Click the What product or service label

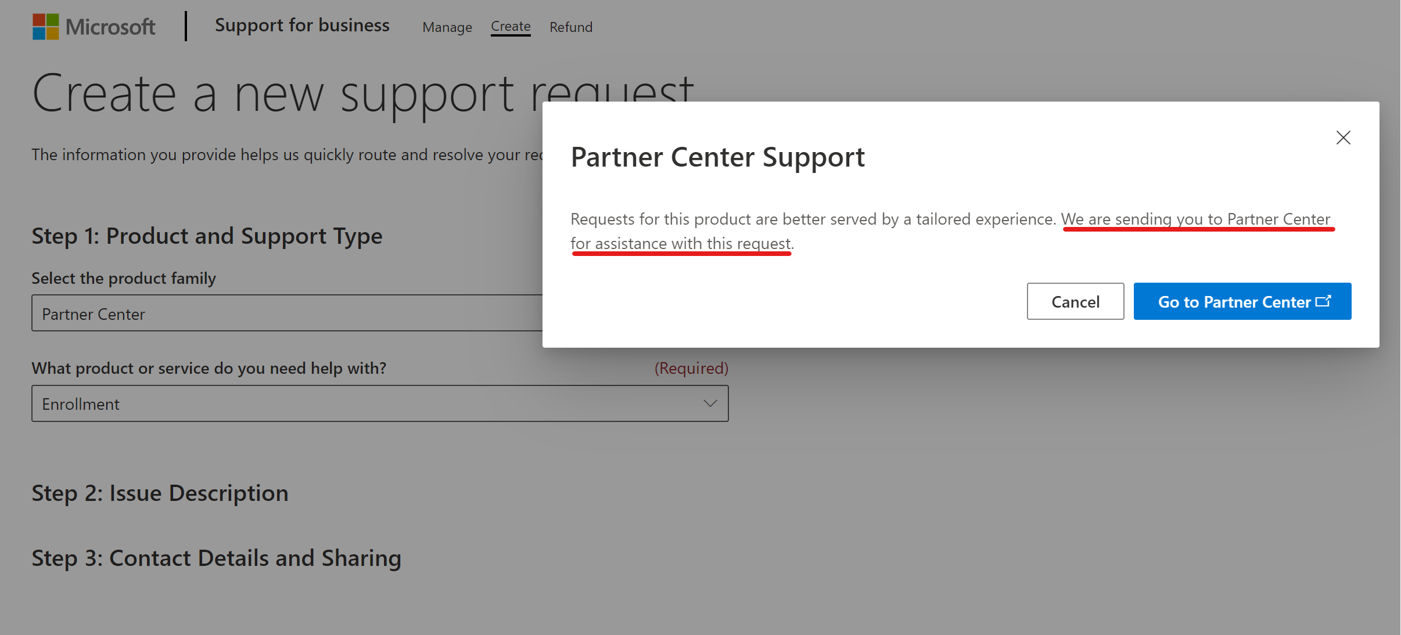pos(209,368)
